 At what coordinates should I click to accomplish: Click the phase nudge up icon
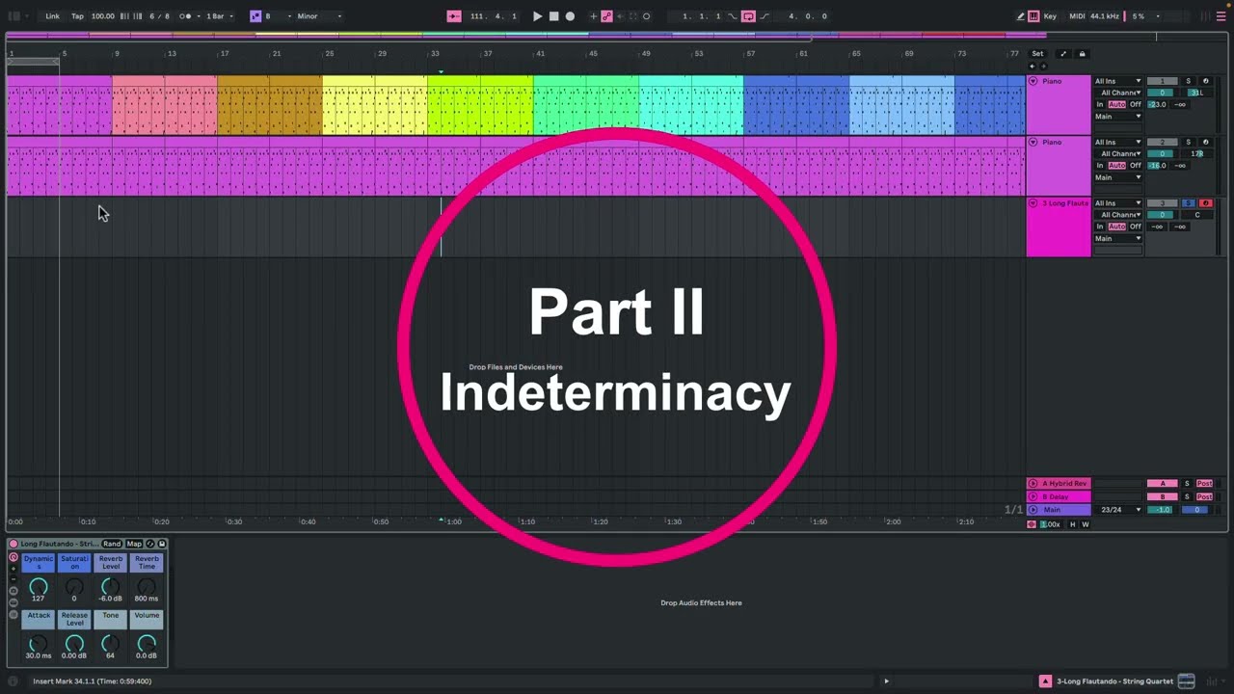[x=138, y=16]
